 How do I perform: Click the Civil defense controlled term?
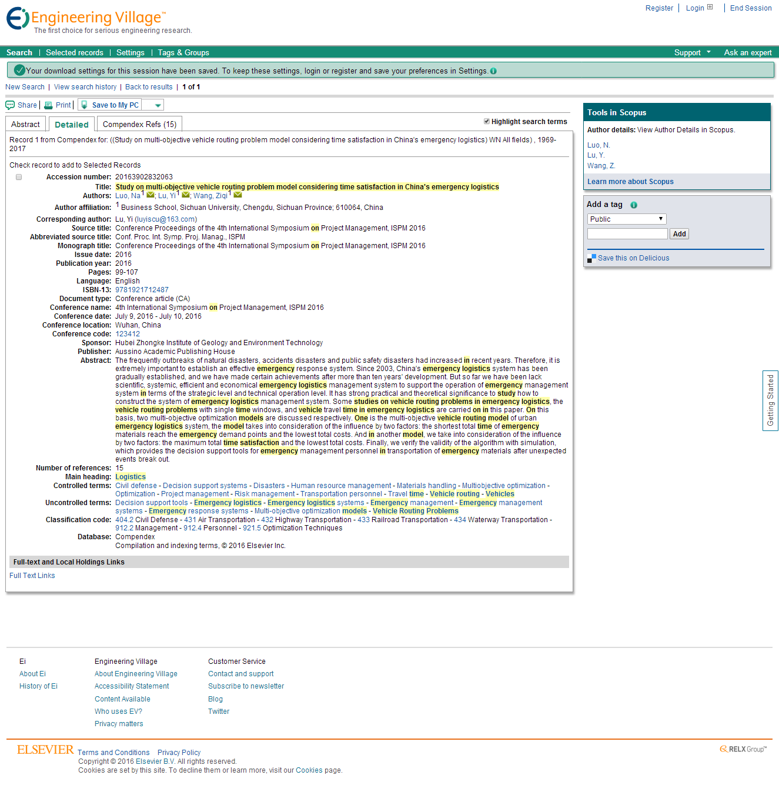(136, 486)
